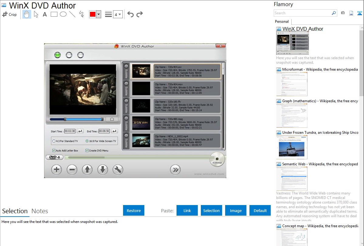
Task: Click the video preview trim slider
Action: pyautogui.click(x=77, y=120)
